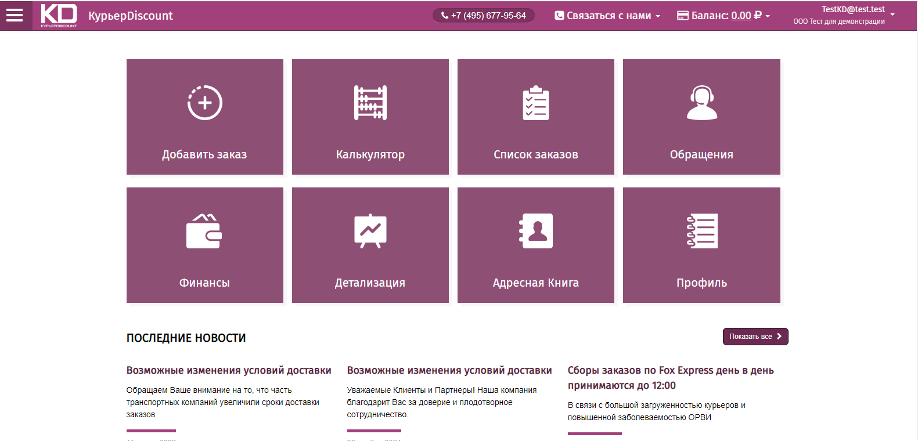Click the Добавить заказ plus icon
The height and width of the screenshot is (441, 918).
205,103
